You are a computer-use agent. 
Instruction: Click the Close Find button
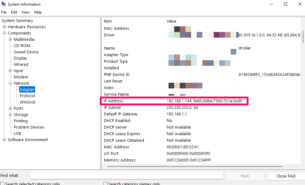[286, 176]
